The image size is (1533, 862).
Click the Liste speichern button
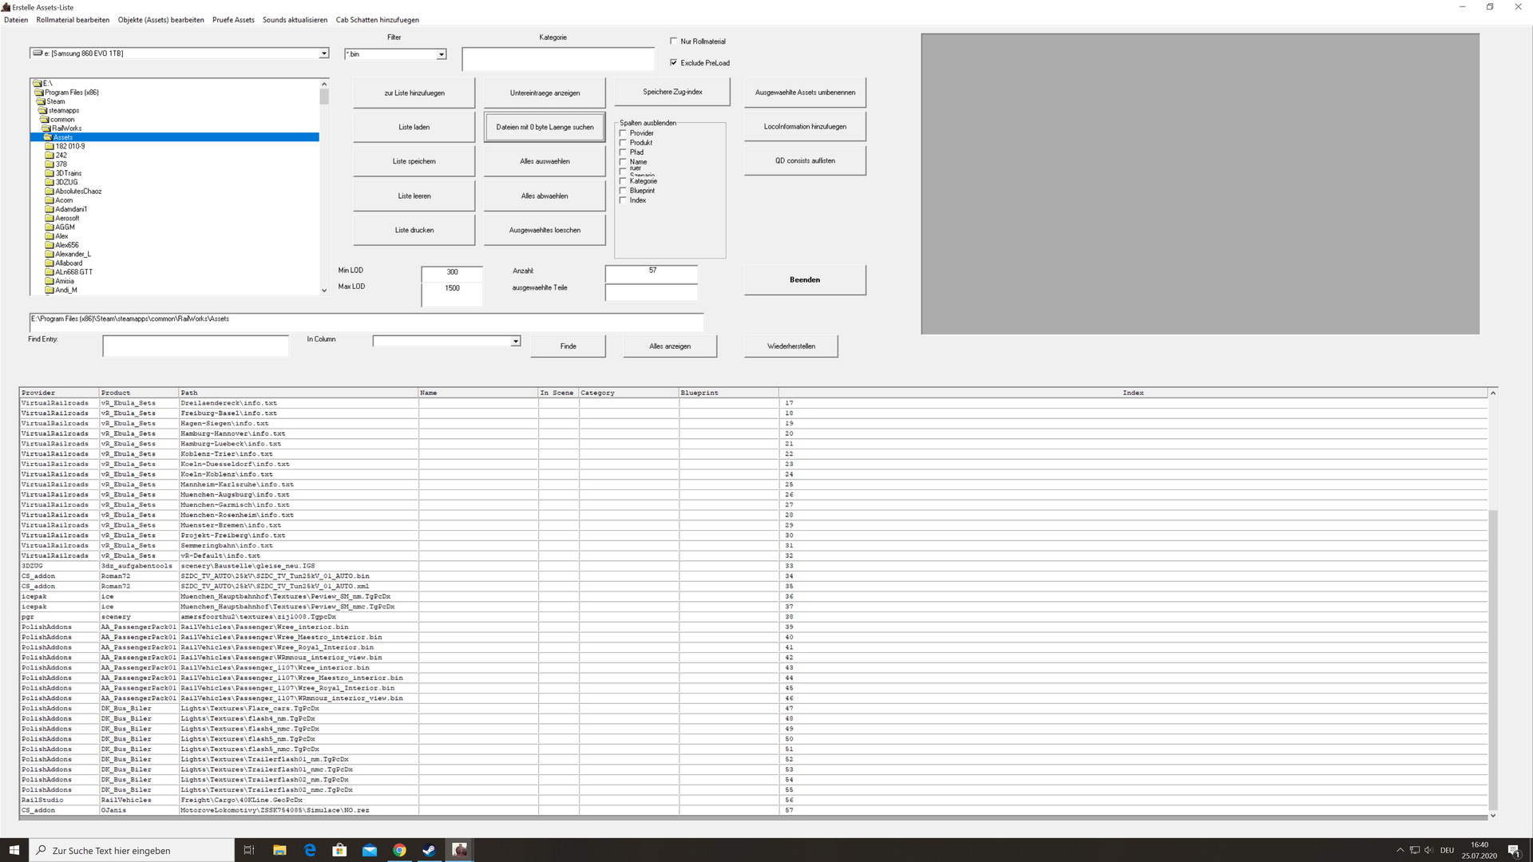(x=414, y=161)
